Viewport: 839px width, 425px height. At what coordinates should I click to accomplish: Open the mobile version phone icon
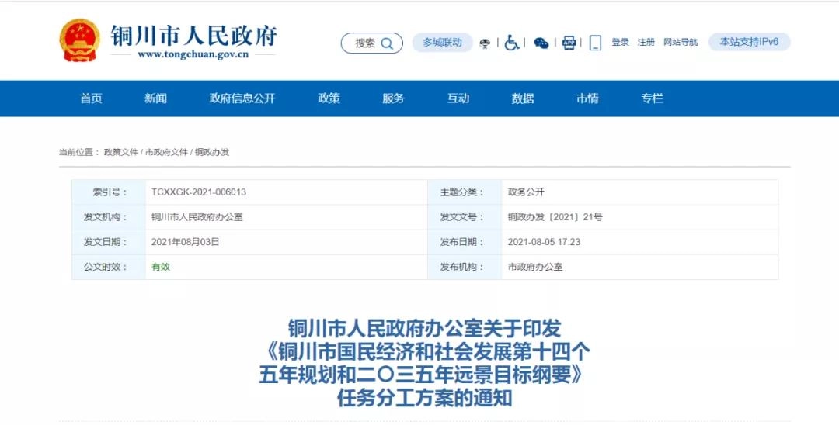595,43
